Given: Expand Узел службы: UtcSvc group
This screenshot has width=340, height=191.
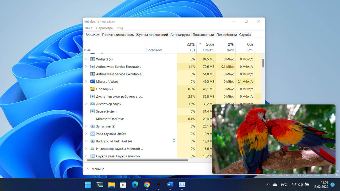Looking at the screenshot, I should click(x=86, y=134).
